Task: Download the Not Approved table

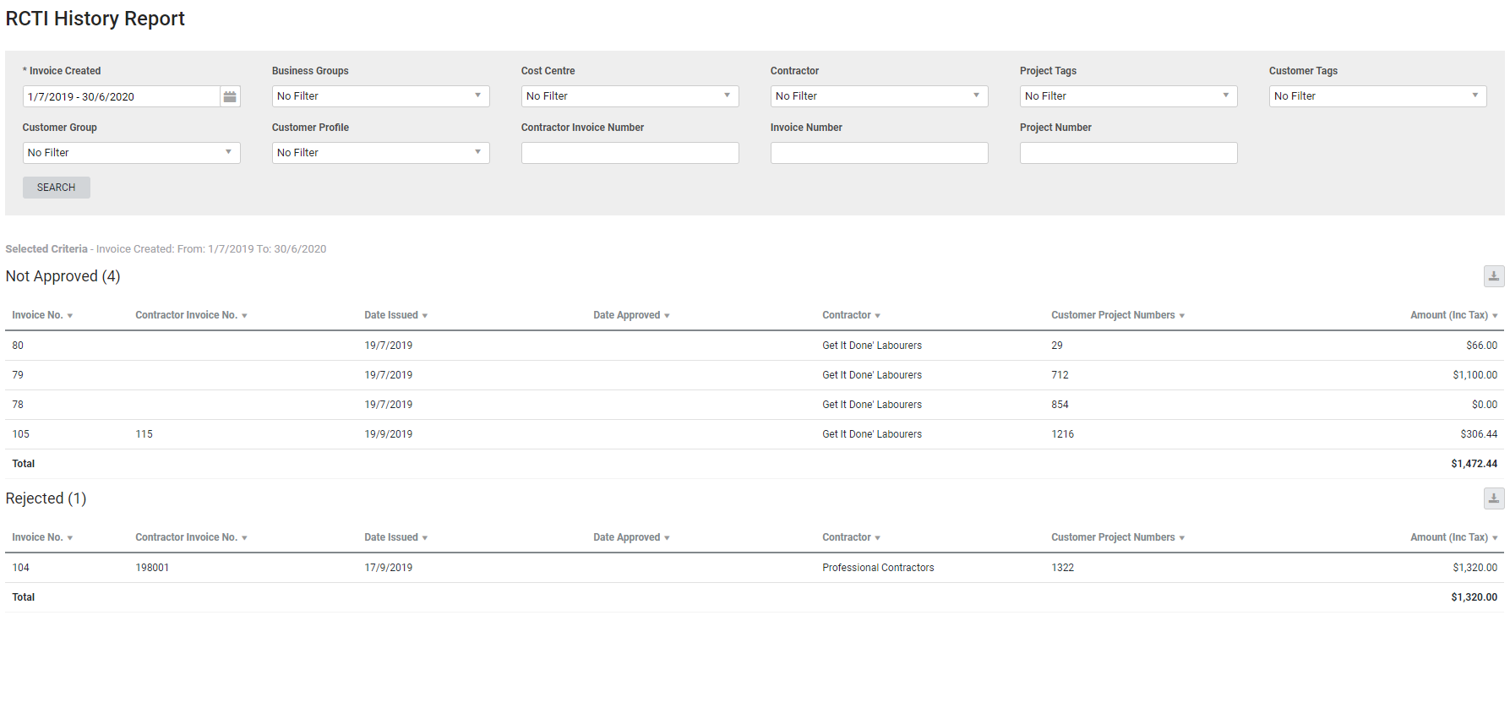Action: (1493, 276)
